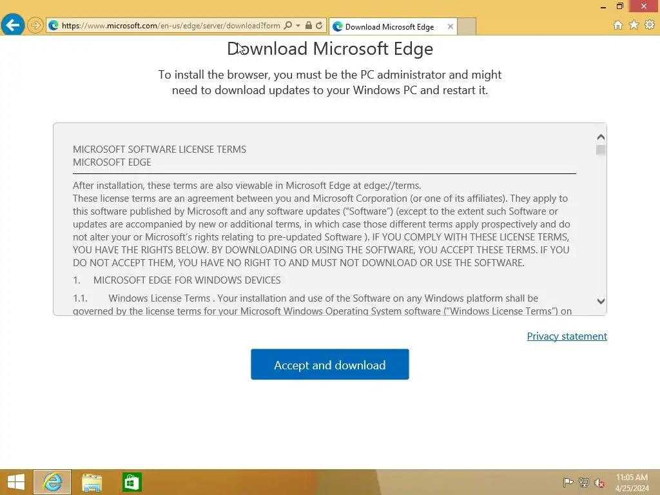Click the 'MICROSOFT SOFTWARE LICENSE TERMS' heading

[x=160, y=150]
